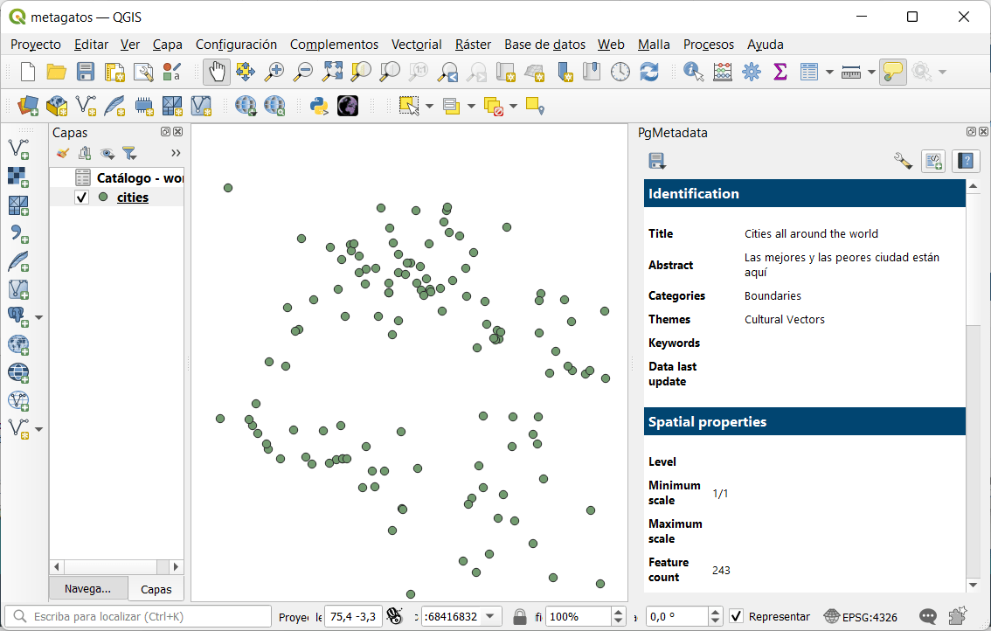Click the Statistical Summary sigma icon

tap(780, 72)
